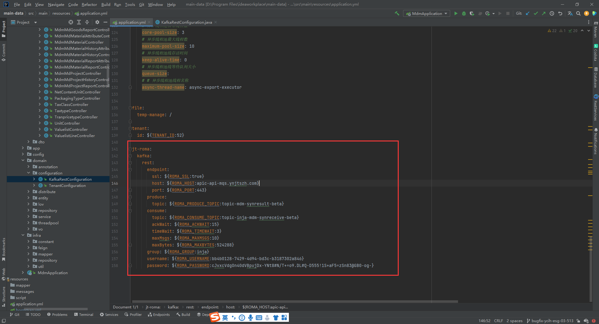Close the KafkaRestConfiguration.java tab

pyautogui.click(x=216, y=22)
